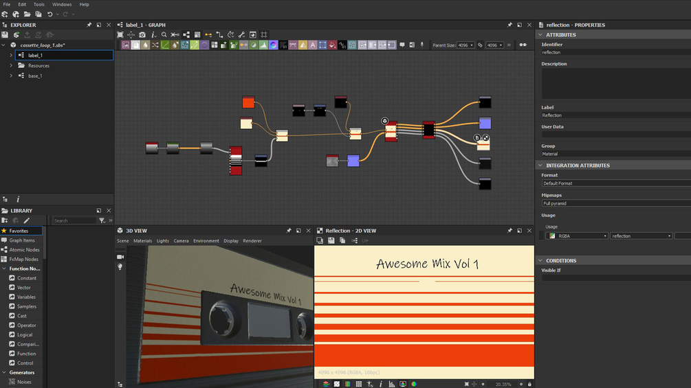Open the Environment menu in 3D view

coord(206,241)
